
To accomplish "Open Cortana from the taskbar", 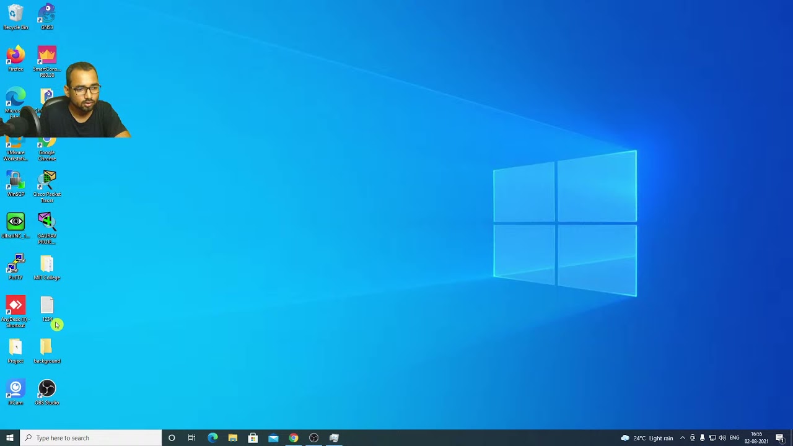I will [x=172, y=438].
